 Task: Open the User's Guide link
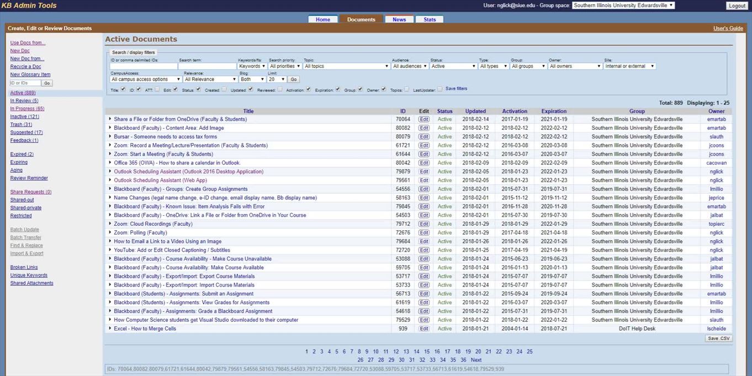(x=728, y=28)
